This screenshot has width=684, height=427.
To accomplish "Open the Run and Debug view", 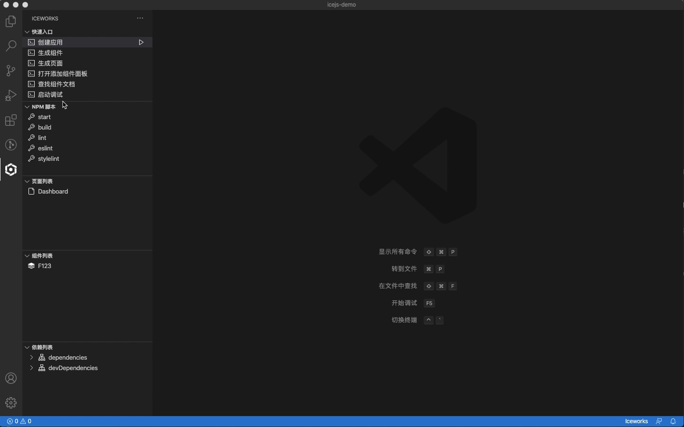I will tap(11, 95).
